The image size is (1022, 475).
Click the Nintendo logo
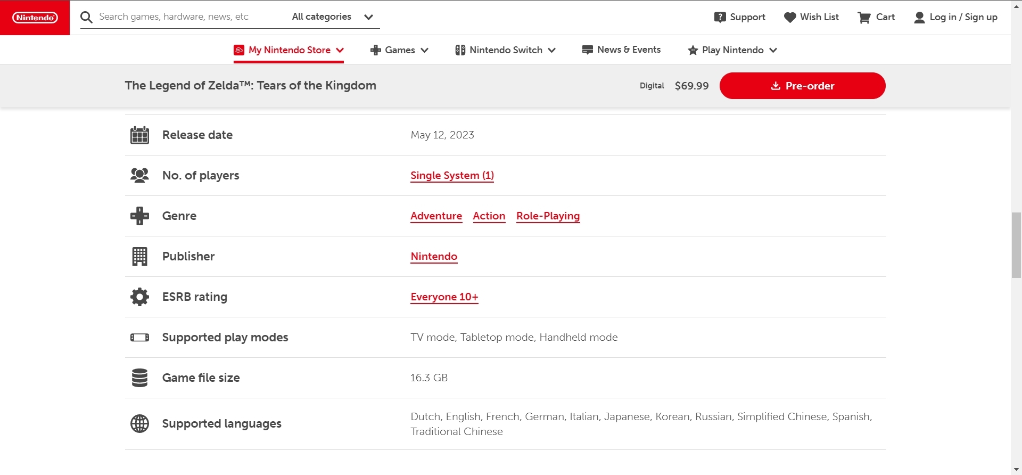[35, 18]
